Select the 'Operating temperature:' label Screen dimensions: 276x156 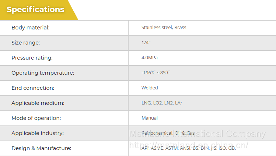[43, 73]
